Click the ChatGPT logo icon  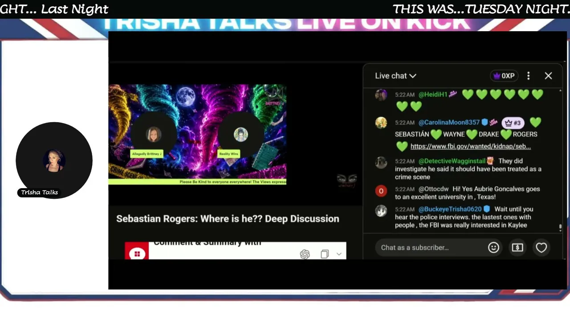(x=305, y=254)
